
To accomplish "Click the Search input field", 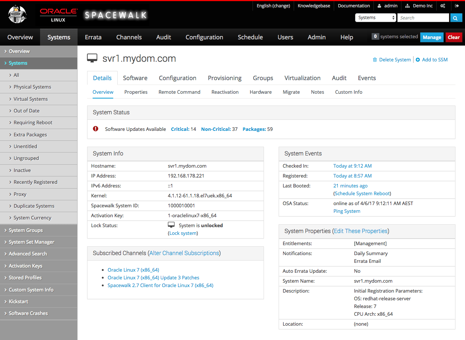I will [x=423, y=18].
